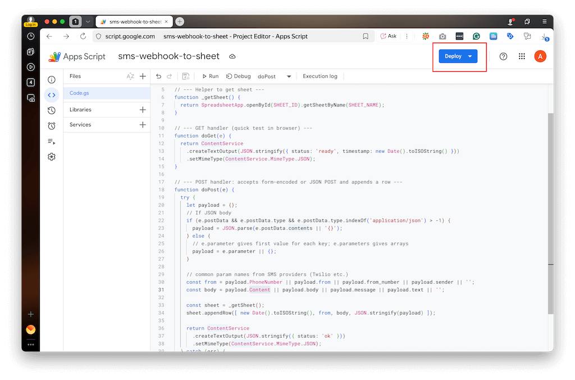575x380 pixels.
Task: Open the Overview info icon in sidebar
Action: [52, 80]
